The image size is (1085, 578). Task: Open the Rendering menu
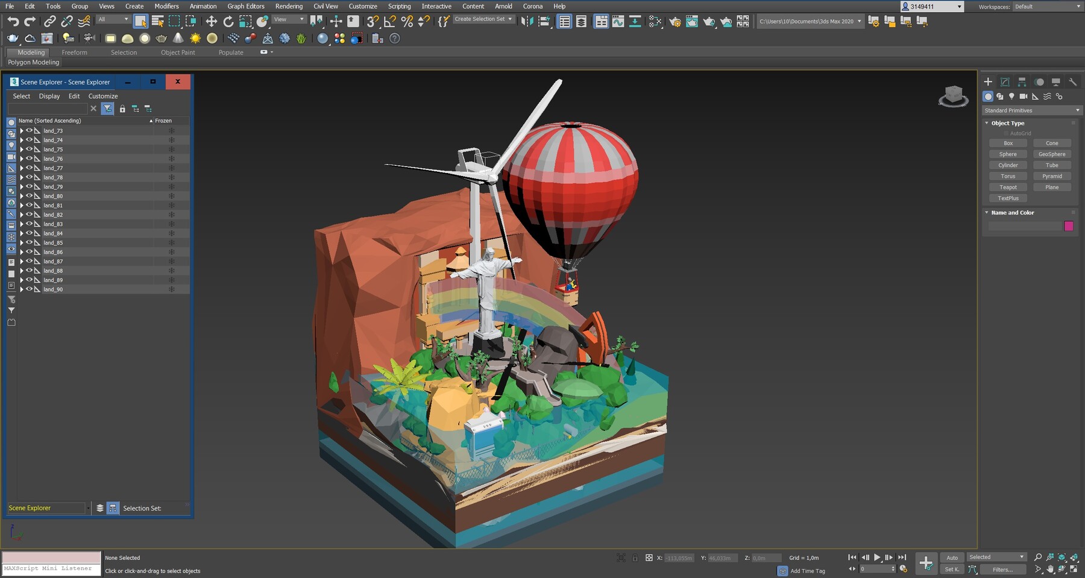289,6
